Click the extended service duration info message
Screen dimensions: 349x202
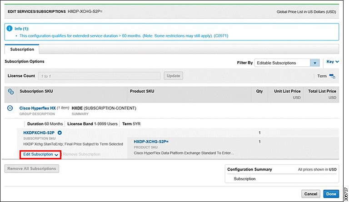tap(124, 36)
